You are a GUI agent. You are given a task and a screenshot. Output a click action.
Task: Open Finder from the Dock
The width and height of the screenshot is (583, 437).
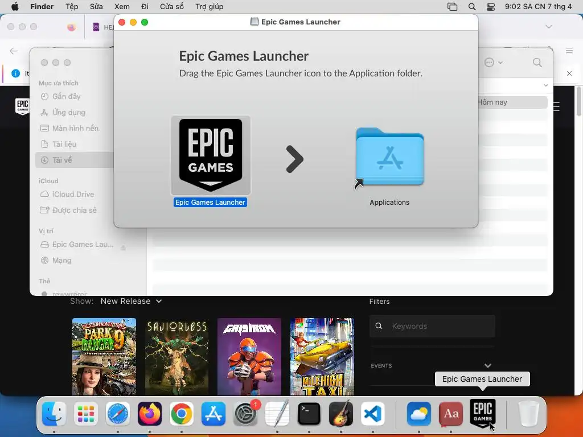(54, 414)
